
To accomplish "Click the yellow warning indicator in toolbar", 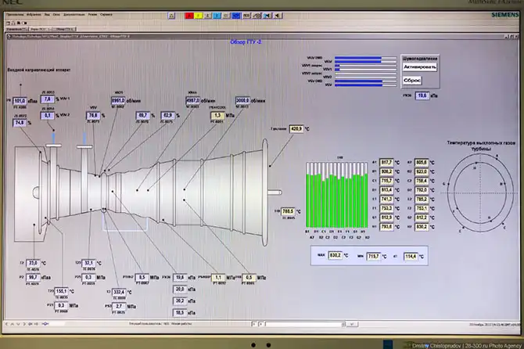I will [199, 15].
